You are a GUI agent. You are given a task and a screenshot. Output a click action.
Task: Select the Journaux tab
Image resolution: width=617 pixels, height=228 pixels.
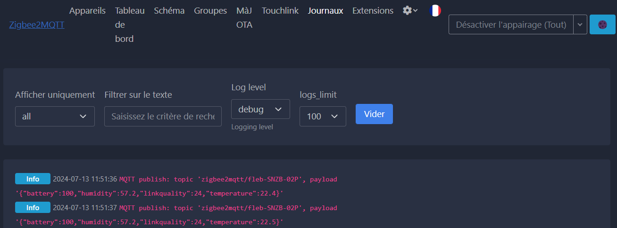coord(325,10)
